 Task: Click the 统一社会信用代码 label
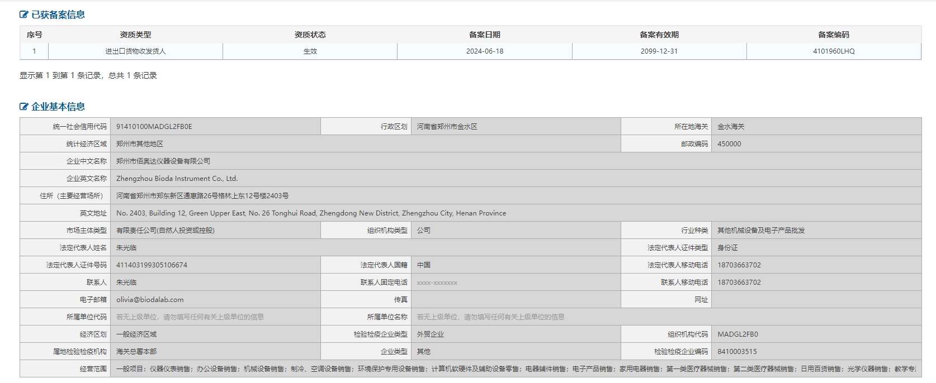click(x=80, y=127)
